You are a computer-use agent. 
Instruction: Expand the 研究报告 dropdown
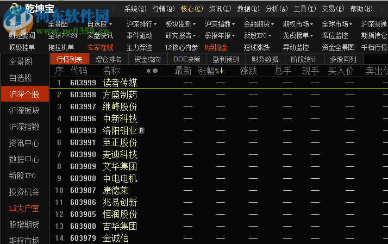coord(180,36)
